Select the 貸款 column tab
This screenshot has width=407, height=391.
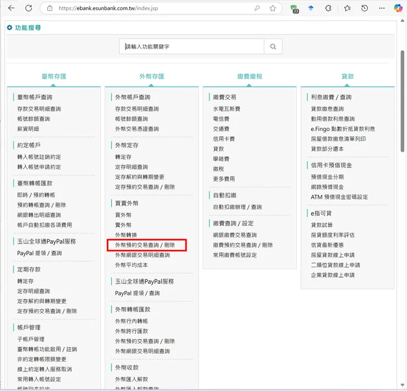pyautogui.click(x=348, y=76)
